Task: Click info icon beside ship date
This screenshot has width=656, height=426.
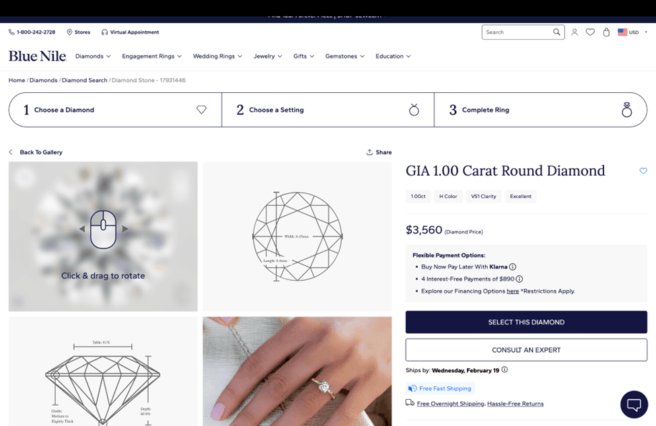Action: [x=505, y=369]
